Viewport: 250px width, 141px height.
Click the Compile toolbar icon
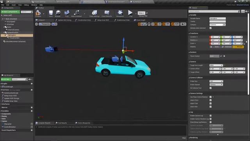[x=38, y=13]
